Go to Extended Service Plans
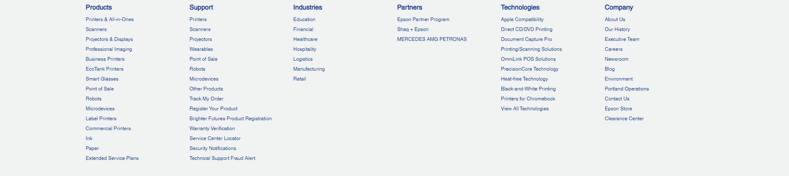 [112, 158]
